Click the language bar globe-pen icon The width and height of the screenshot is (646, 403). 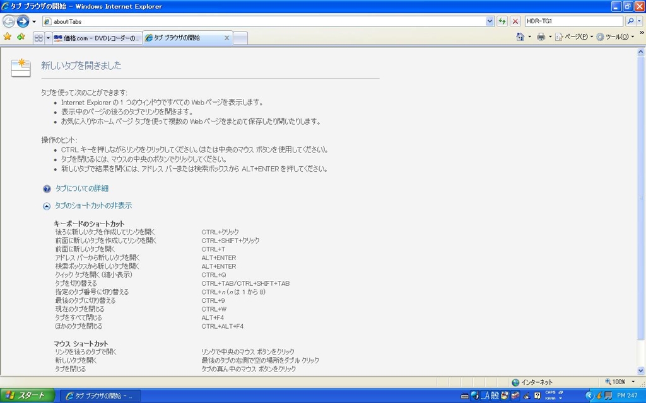(475, 395)
